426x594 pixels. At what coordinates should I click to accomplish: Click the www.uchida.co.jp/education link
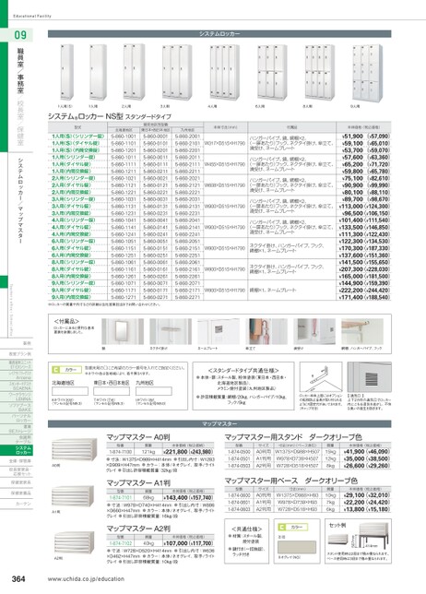click(x=86, y=579)
